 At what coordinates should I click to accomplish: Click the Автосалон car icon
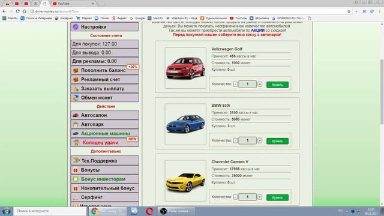pyautogui.click(x=76, y=115)
